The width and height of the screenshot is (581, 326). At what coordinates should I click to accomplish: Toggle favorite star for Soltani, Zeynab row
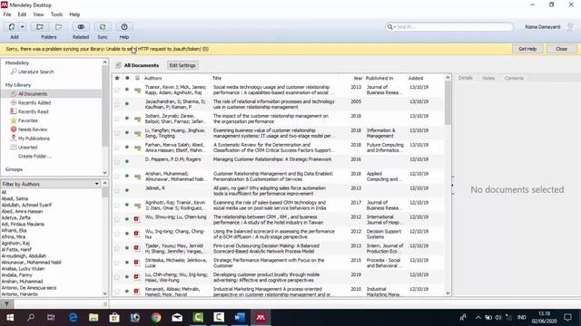117,119
